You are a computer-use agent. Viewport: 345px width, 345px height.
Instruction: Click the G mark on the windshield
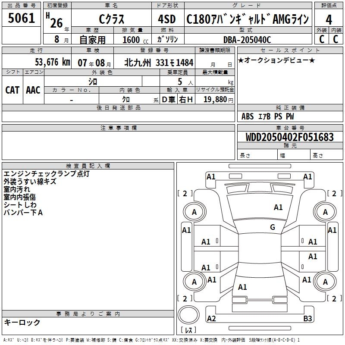tap(273, 227)
